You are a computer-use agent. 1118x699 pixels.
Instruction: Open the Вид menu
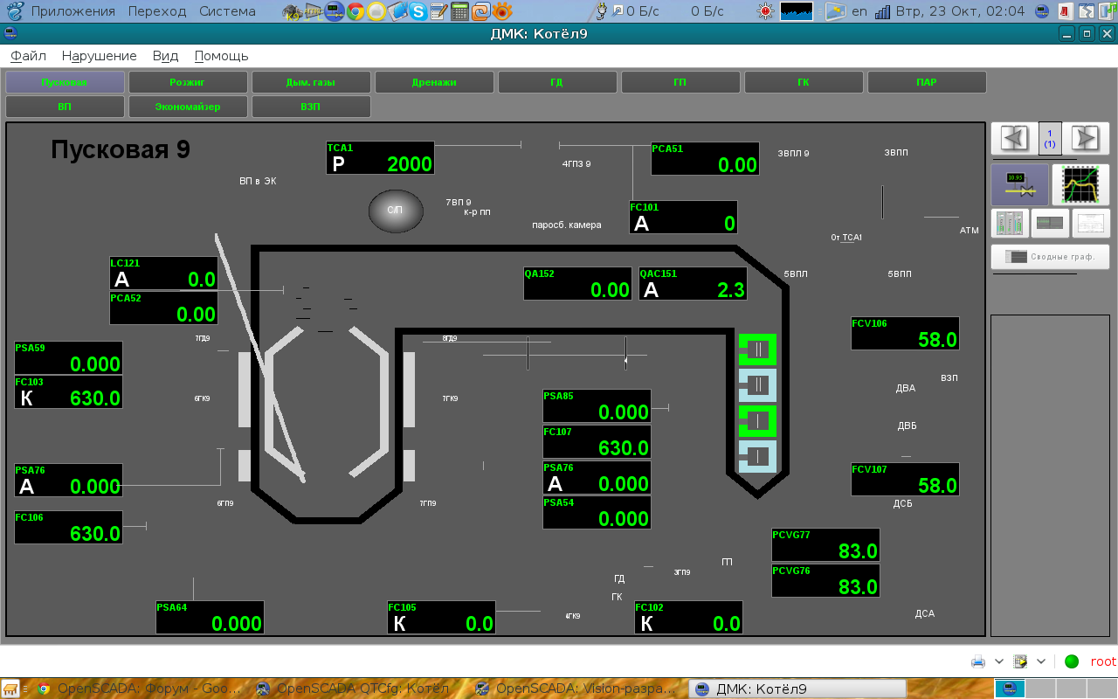[165, 56]
